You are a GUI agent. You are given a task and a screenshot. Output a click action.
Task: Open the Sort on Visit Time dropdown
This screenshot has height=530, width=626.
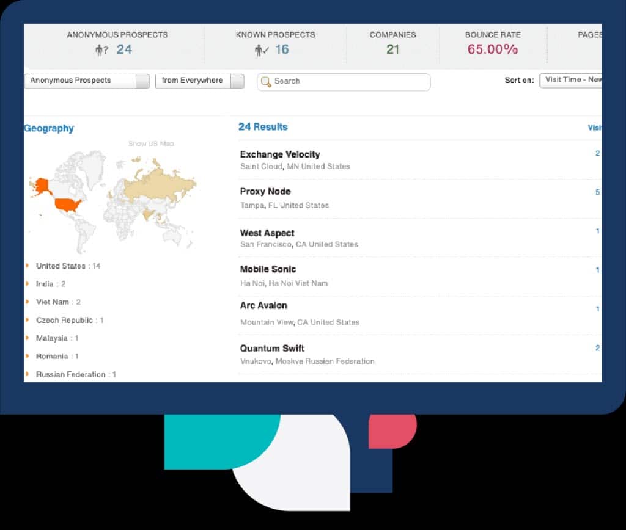point(570,80)
